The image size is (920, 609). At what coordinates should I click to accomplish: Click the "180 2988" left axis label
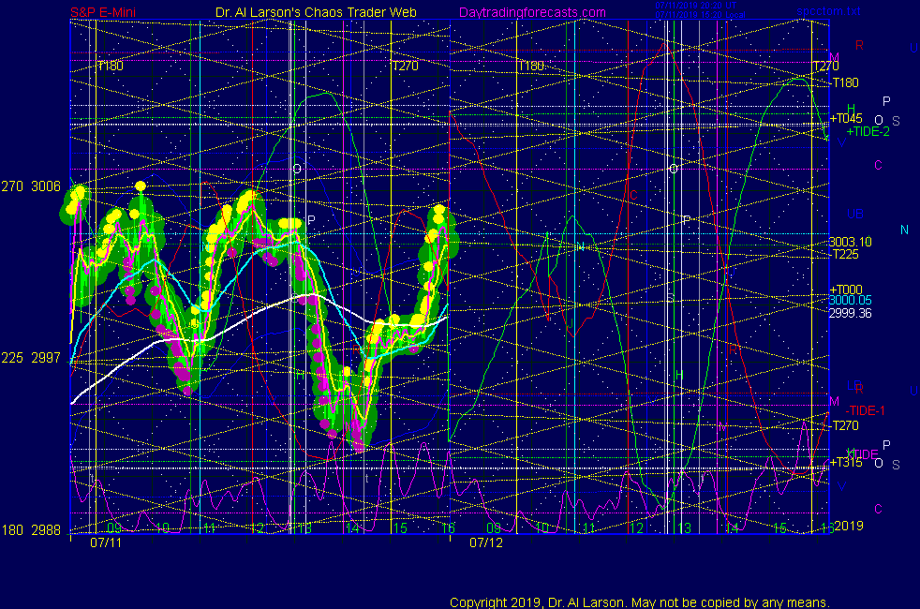tap(31, 530)
